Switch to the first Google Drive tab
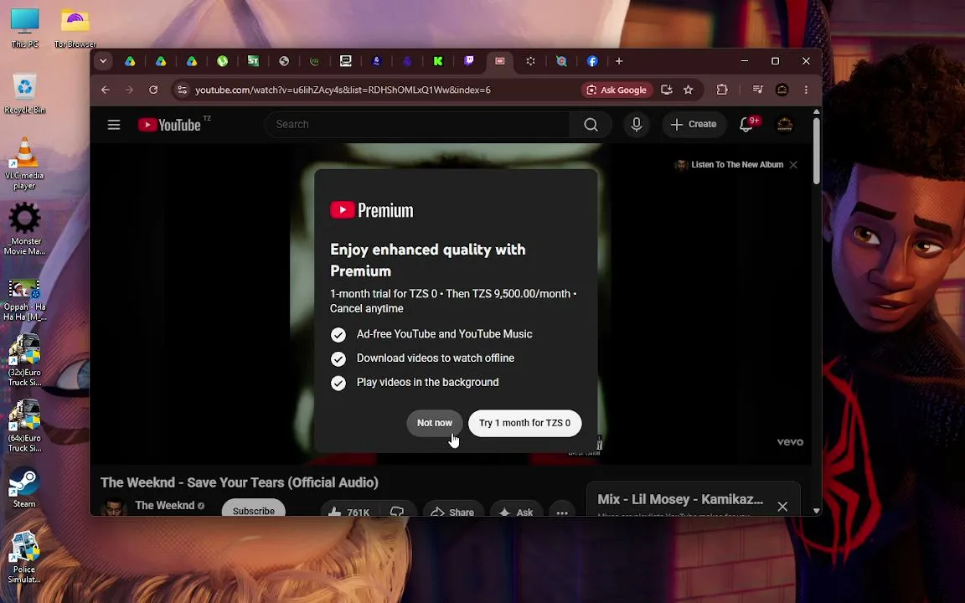The image size is (965, 603). coord(130,61)
